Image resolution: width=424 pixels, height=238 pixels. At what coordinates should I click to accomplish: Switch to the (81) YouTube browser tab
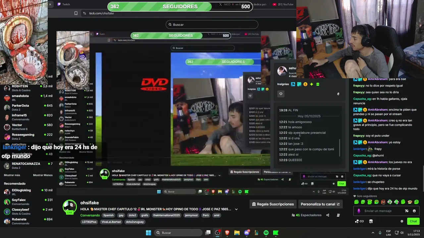pos(283,4)
